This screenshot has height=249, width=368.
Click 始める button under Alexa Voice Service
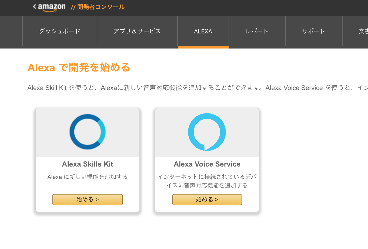(207, 200)
